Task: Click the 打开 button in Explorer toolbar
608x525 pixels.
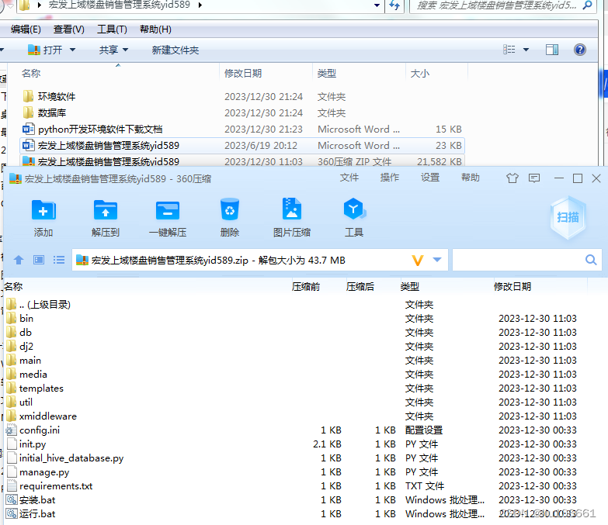Action: pos(45,50)
